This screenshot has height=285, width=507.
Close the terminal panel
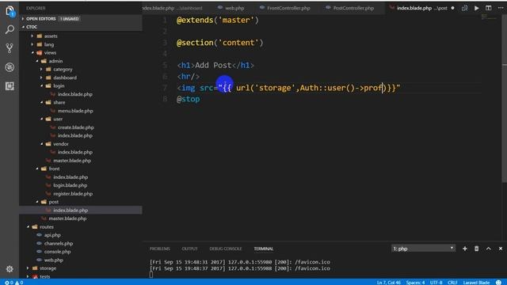click(501, 249)
